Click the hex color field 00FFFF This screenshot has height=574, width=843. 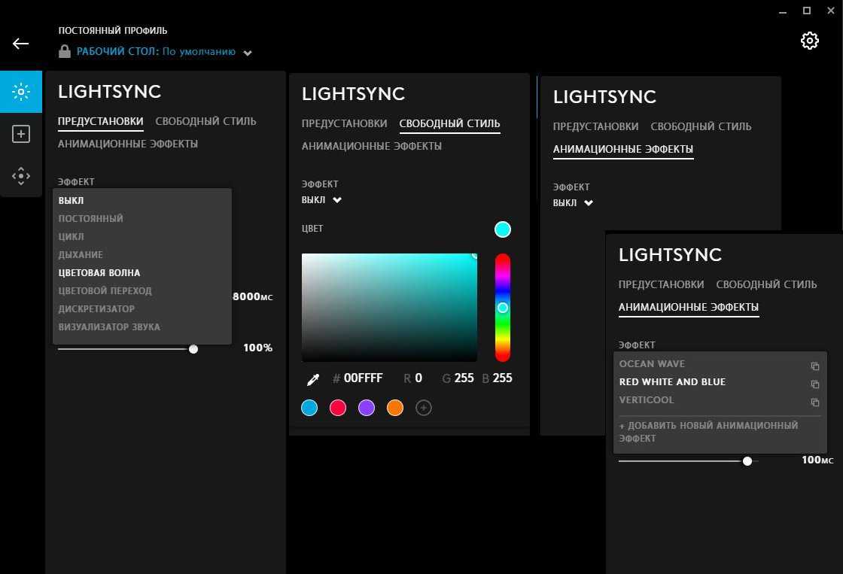(364, 378)
